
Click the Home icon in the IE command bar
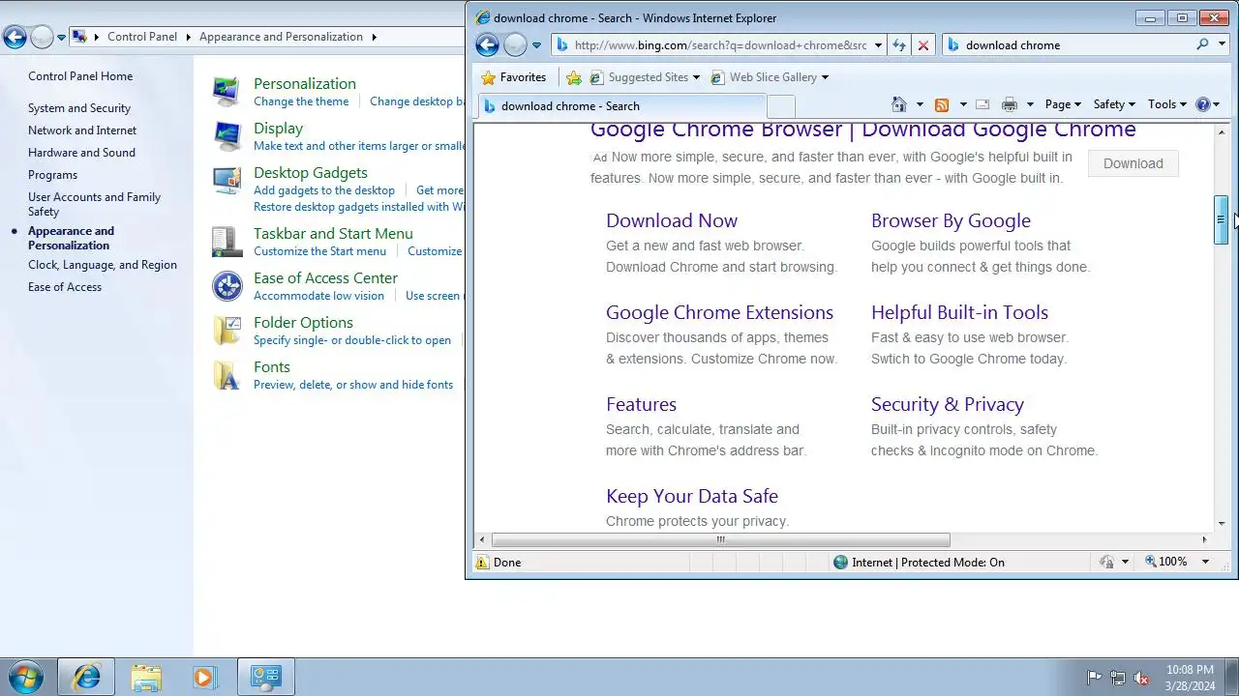pos(899,104)
